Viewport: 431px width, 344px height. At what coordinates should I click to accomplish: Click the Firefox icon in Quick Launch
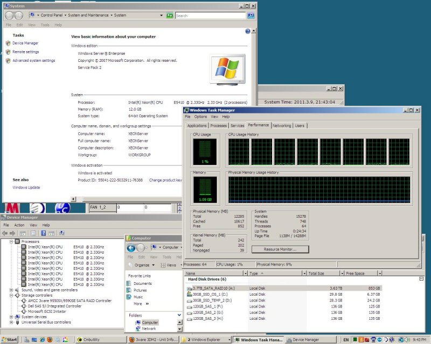50,340
